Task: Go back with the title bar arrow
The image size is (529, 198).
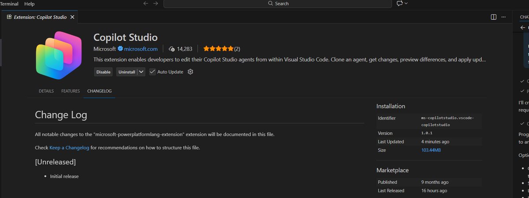Action: [x=146, y=4]
